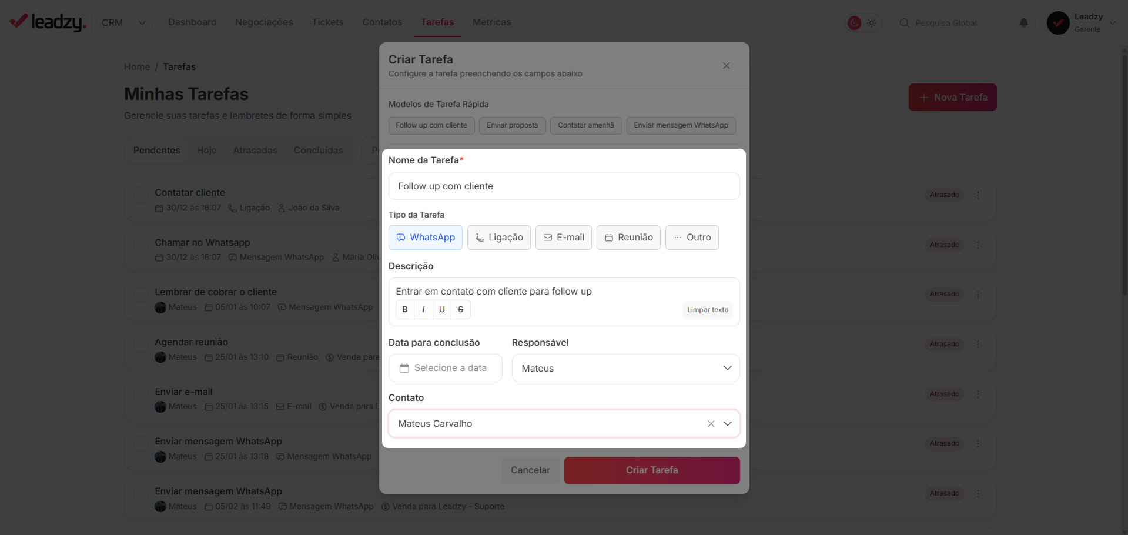Check off Lembrar de cobrar o cliente
The height and width of the screenshot is (535, 1128).
click(x=140, y=295)
